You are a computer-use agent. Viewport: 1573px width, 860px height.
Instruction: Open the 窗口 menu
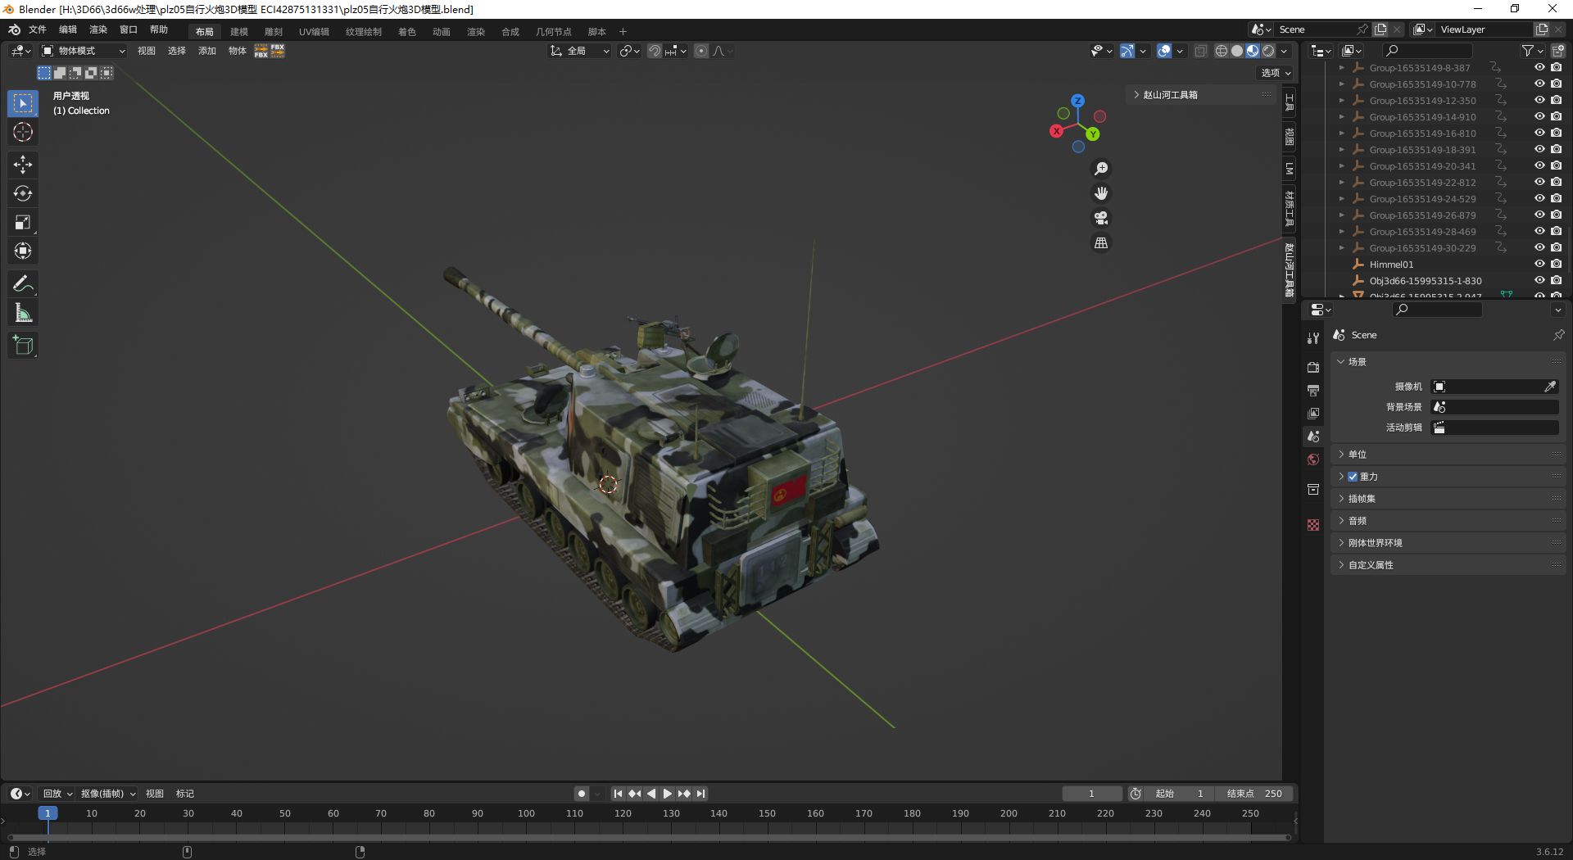coord(129,29)
